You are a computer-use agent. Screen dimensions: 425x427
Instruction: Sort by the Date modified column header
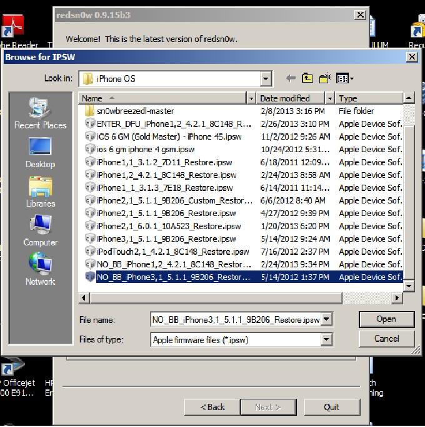pyautogui.click(x=291, y=98)
